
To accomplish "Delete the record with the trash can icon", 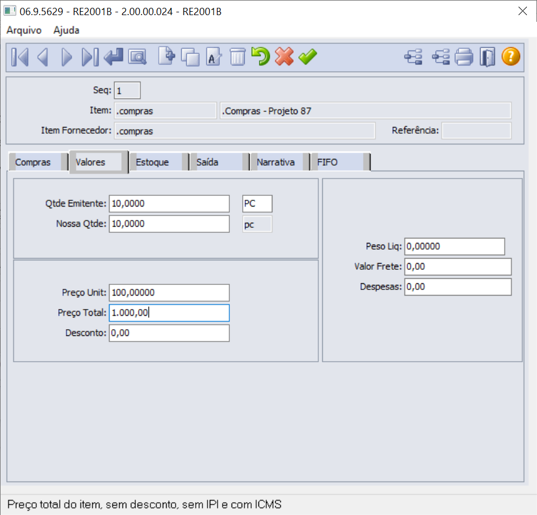I will click(x=237, y=57).
